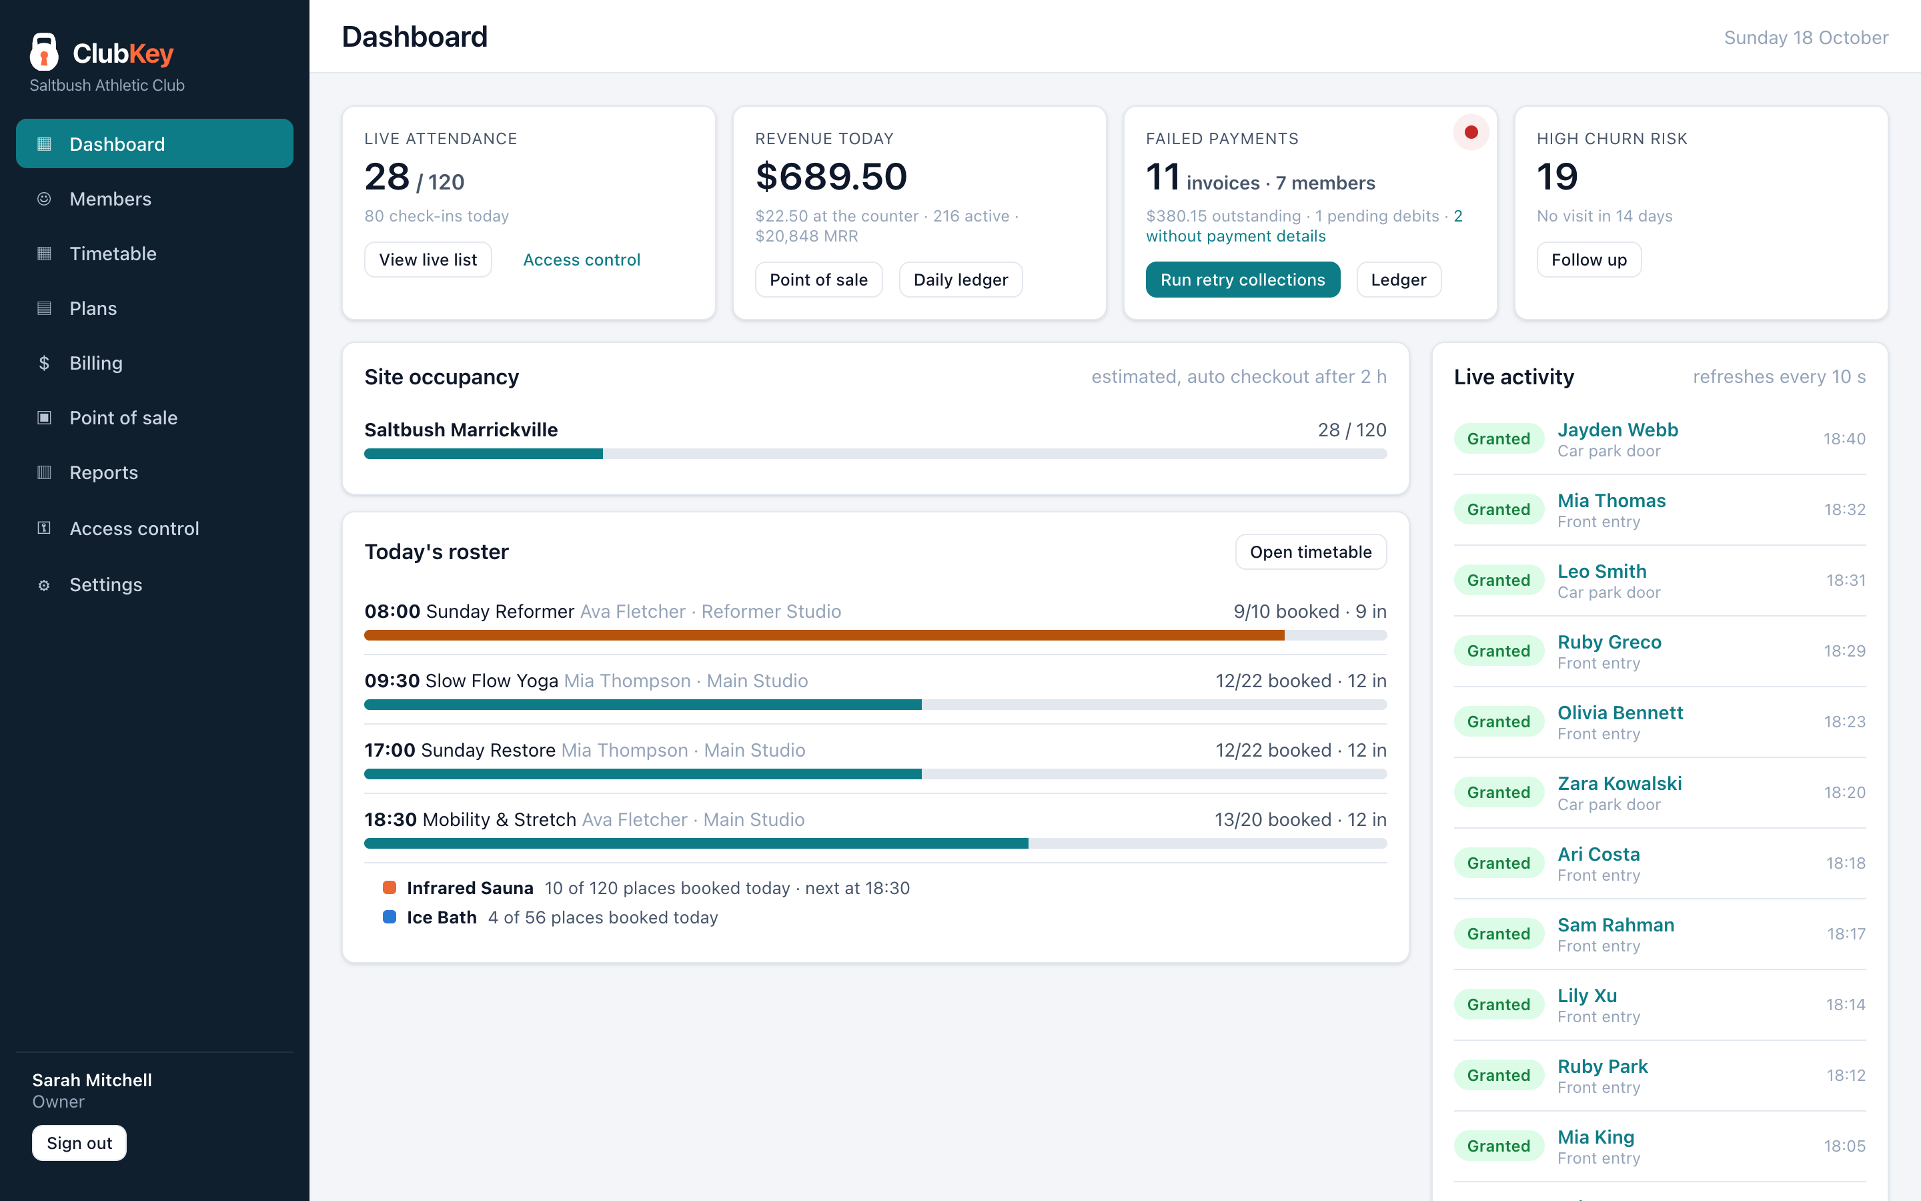The width and height of the screenshot is (1921, 1201).
Task: Click the Billing dollar icon in sidebar
Action: tap(45, 363)
